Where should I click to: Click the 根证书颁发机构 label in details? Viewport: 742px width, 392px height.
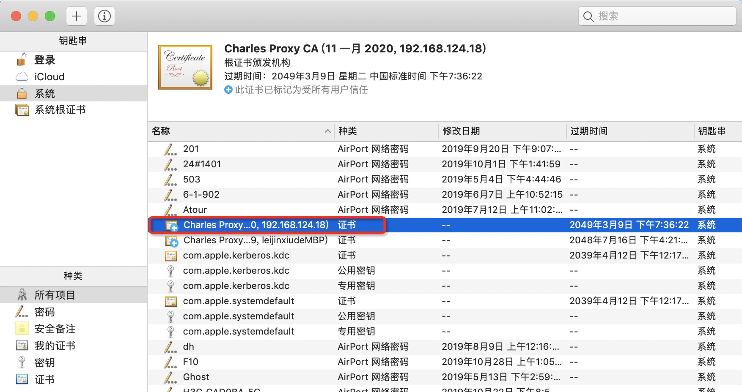pos(257,63)
